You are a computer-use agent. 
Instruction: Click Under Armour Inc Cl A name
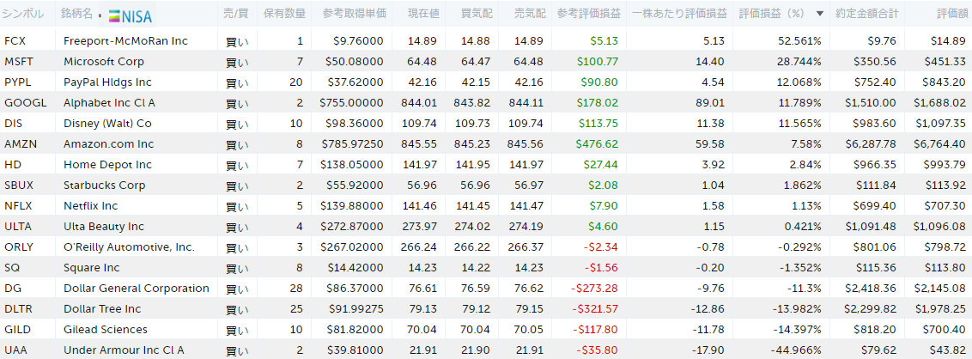tap(124, 350)
